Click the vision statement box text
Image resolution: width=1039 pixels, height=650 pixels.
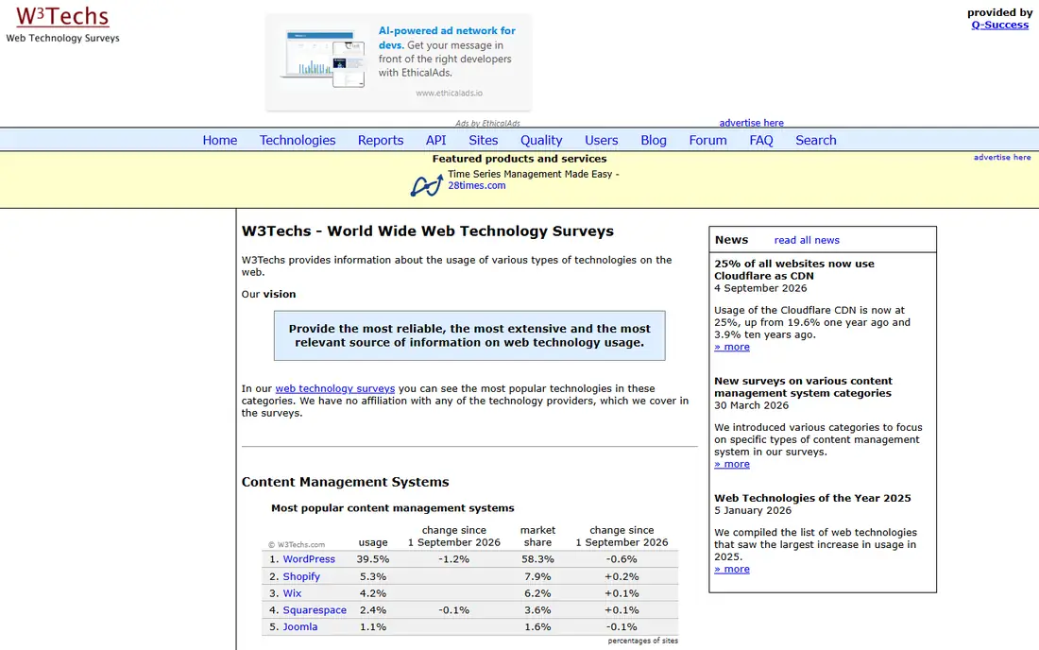pyautogui.click(x=469, y=336)
